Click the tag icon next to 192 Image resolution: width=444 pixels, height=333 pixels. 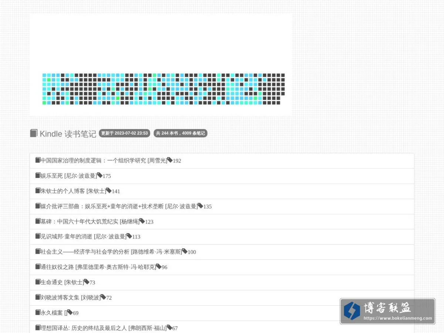click(x=170, y=160)
